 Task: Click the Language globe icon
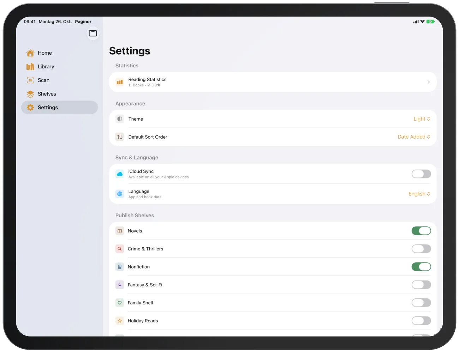click(x=120, y=194)
